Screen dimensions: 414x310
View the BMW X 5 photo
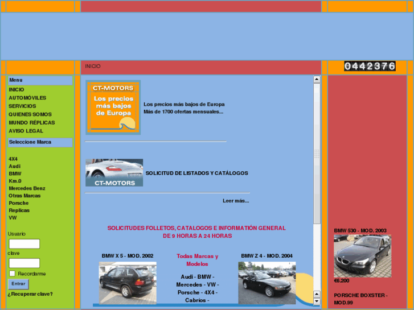pyautogui.click(x=128, y=283)
